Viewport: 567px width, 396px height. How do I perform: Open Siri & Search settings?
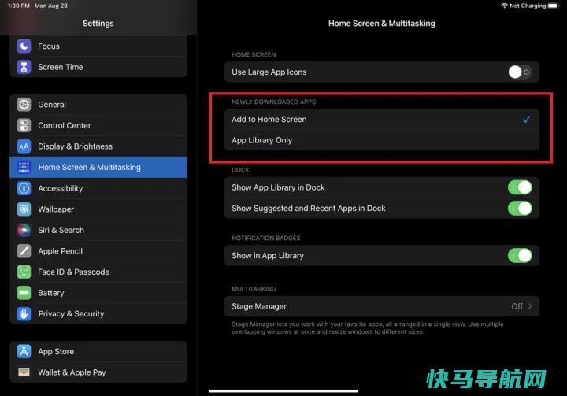pos(98,230)
